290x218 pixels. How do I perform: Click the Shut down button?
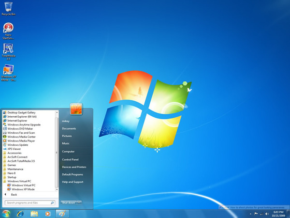click(x=69, y=202)
